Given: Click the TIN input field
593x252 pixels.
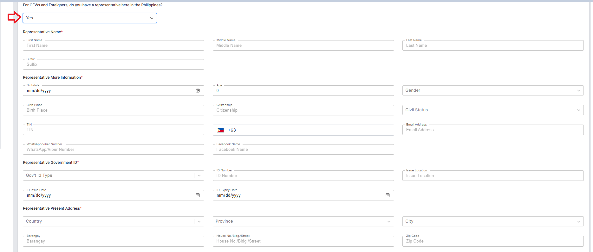Looking at the screenshot, I should click(x=113, y=130).
